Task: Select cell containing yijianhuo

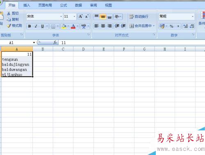Action: (17, 75)
